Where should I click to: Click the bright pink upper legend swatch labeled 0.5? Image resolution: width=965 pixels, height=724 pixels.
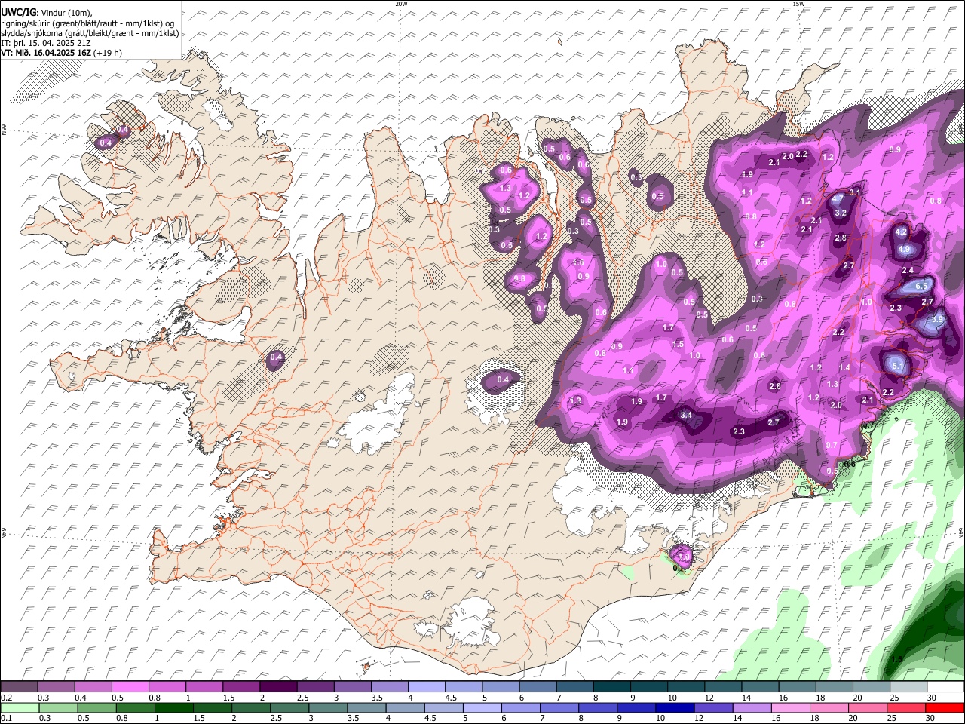(130, 686)
